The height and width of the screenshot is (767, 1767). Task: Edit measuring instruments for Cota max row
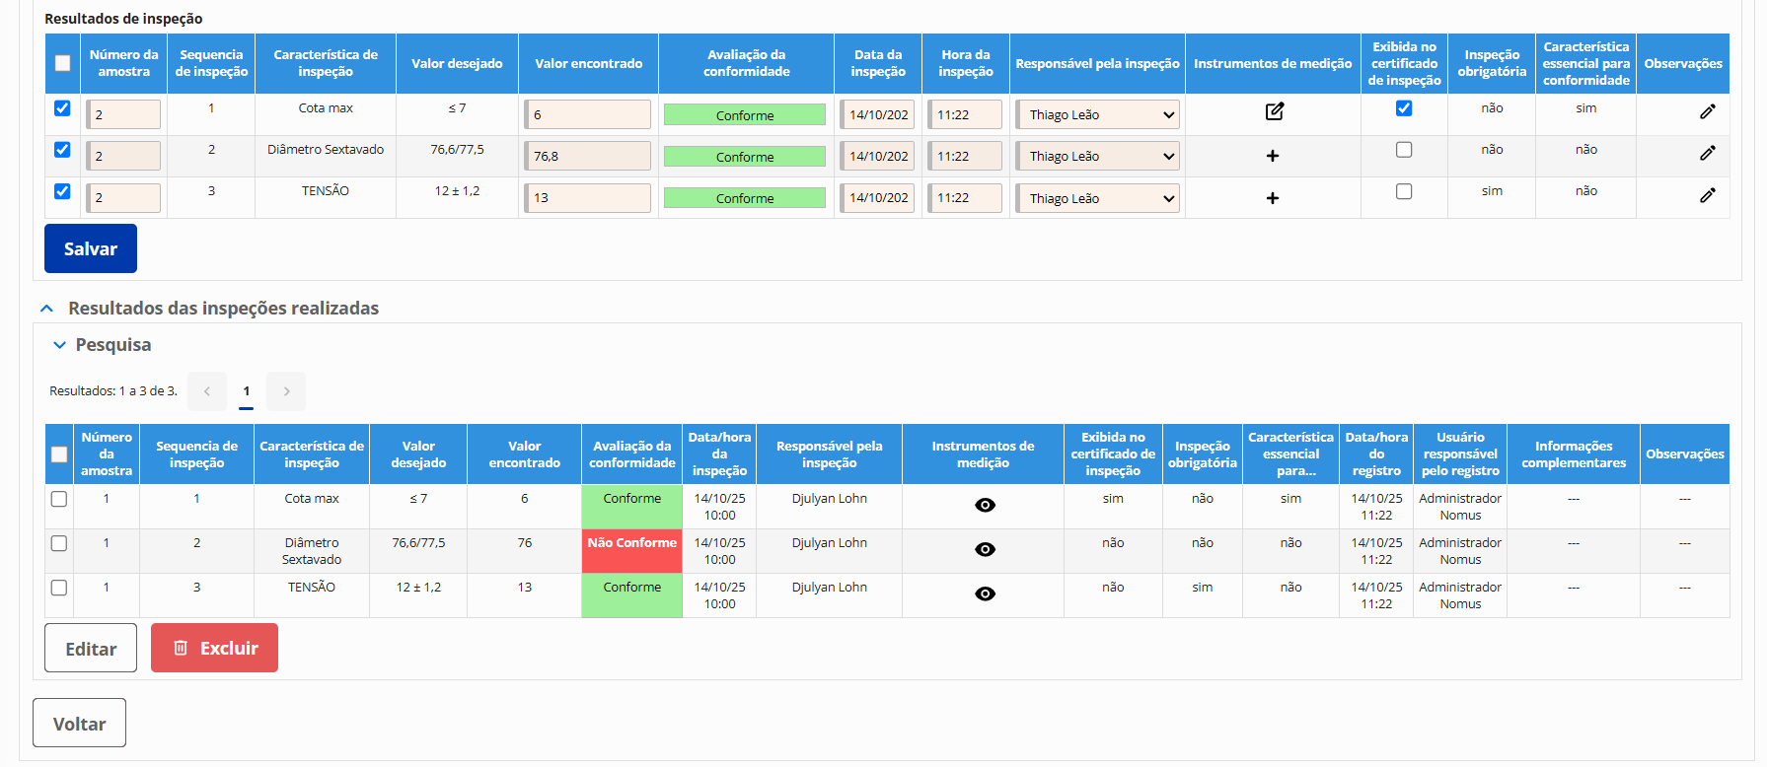[x=1274, y=111]
